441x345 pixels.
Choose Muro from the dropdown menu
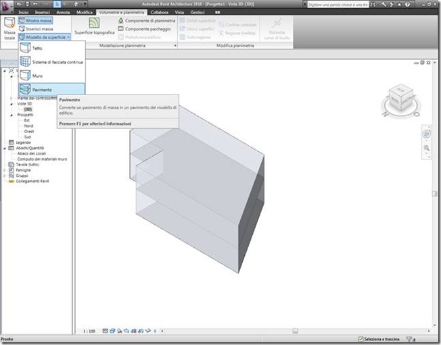pos(52,76)
